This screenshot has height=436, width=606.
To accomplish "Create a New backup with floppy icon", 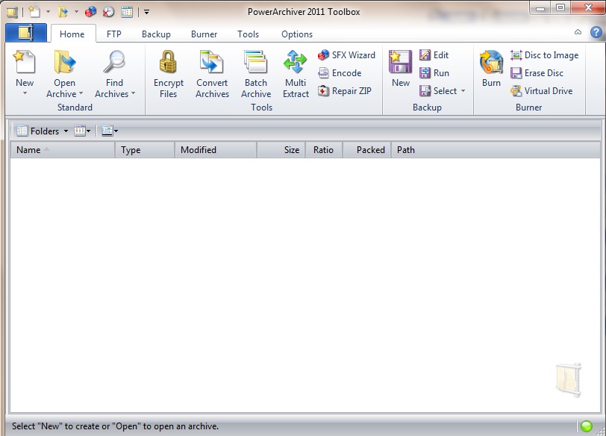I will coord(400,69).
